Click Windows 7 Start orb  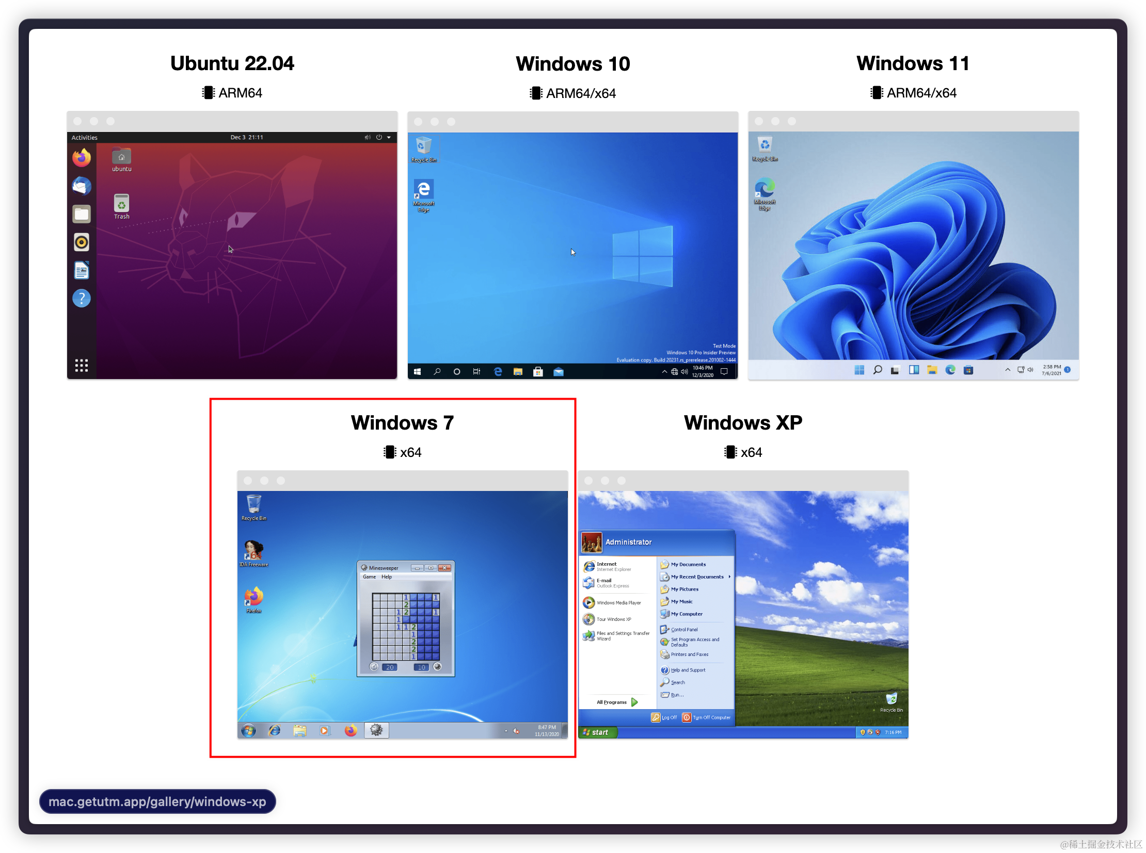click(249, 730)
